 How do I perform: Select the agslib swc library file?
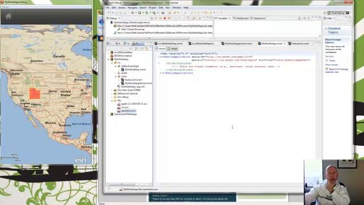[133, 104]
